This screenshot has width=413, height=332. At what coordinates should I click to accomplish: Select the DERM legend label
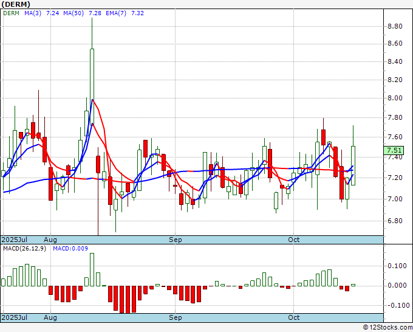[x=11, y=13]
